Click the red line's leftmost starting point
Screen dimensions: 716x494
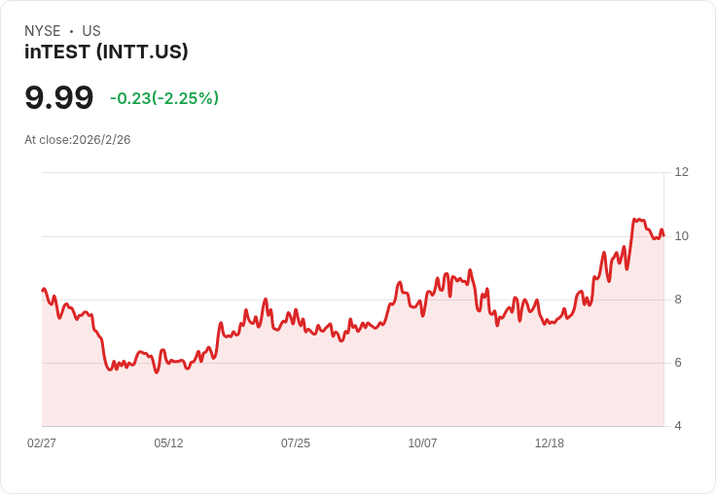(x=43, y=290)
